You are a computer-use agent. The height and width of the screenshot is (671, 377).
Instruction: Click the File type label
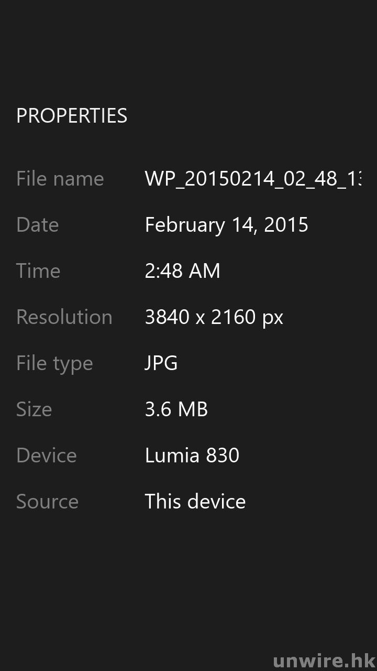coord(54,363)
